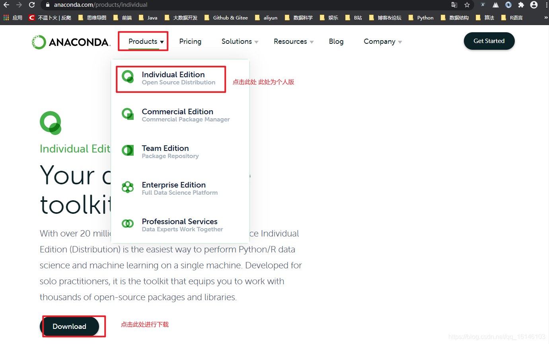Screen dimensions: 549x344
Task: Click the Individual Edition menu icon
Action: pos(128,76)
